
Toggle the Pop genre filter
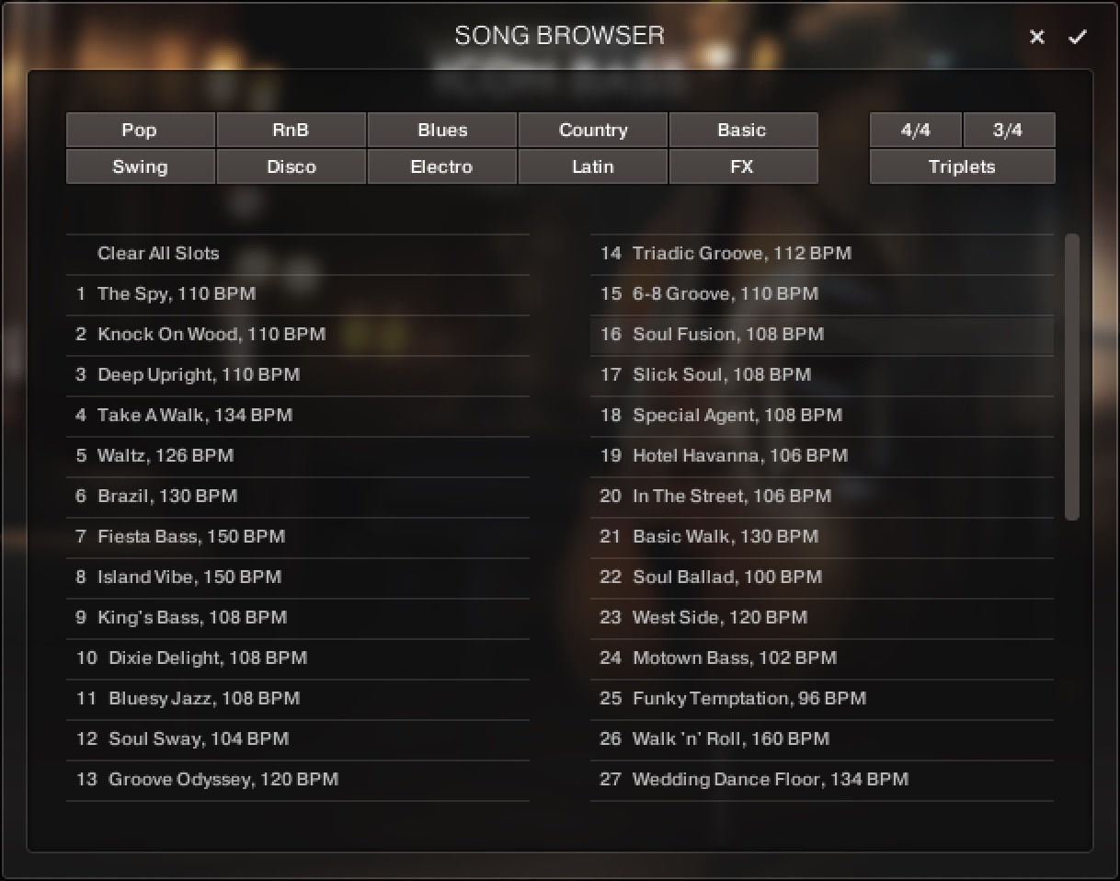140,130
